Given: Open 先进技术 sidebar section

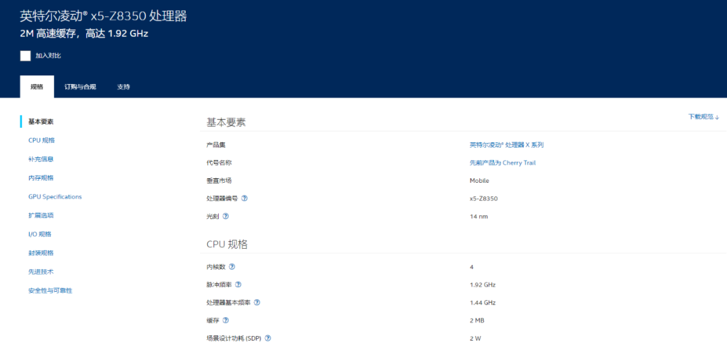Looking at the screenshot, I should pyautogui.click(x=41, y=272).
